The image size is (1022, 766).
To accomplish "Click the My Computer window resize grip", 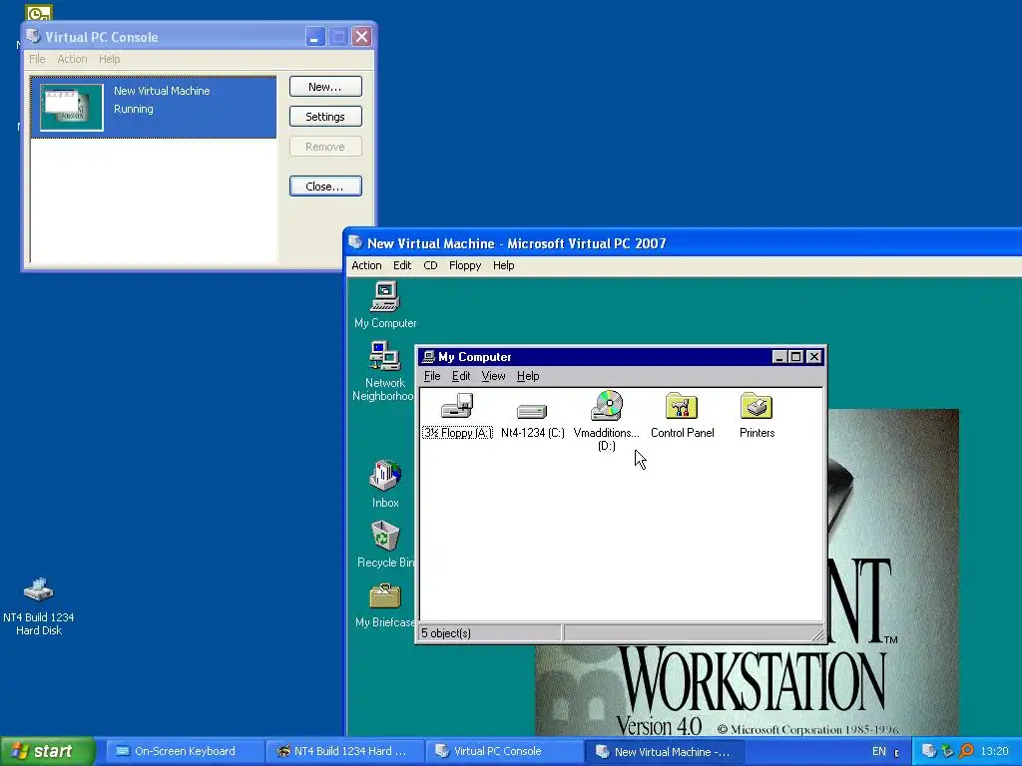I will 817,634.
